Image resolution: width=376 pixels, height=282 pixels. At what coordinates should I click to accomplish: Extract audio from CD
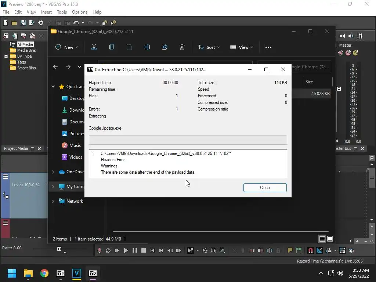click(32, 36)
